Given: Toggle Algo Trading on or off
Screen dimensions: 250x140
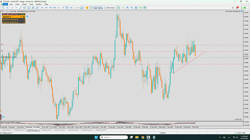Looking at the screenshot, I should pyautogui.click(x=97, y=8).
